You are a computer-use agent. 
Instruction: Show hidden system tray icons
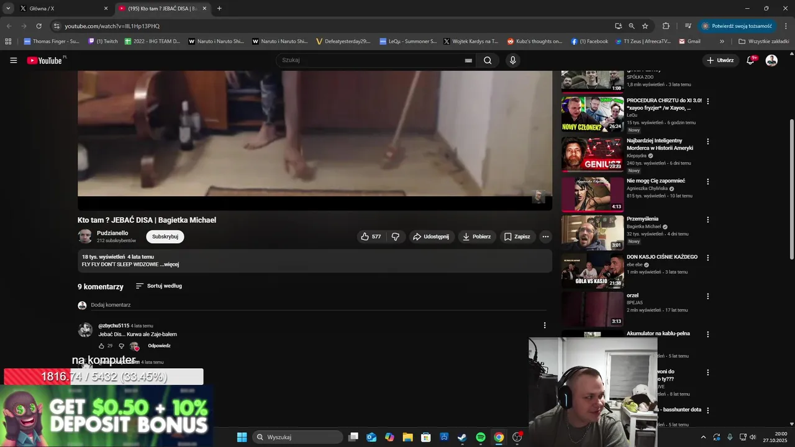[703, 437]
